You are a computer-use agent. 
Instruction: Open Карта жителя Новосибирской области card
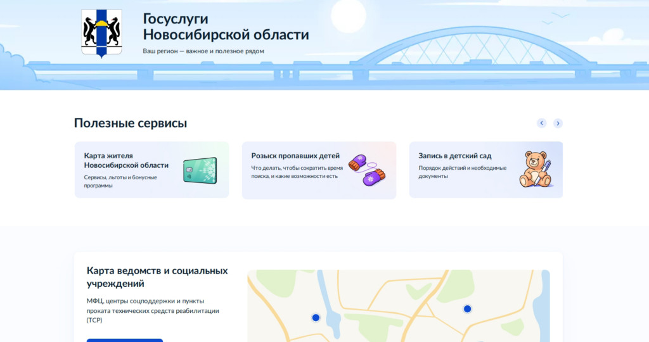coord(151,170)
